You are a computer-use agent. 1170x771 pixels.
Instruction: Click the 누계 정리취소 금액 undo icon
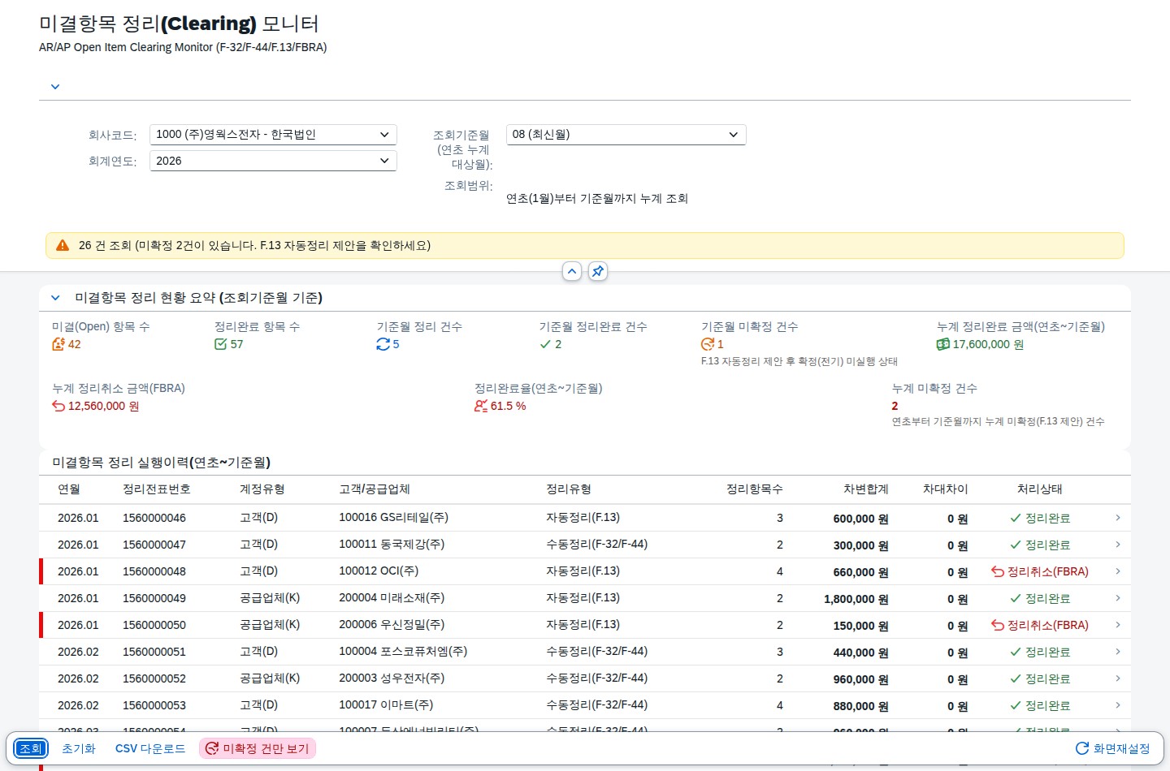pyautogui.click(x=58, y=406)
